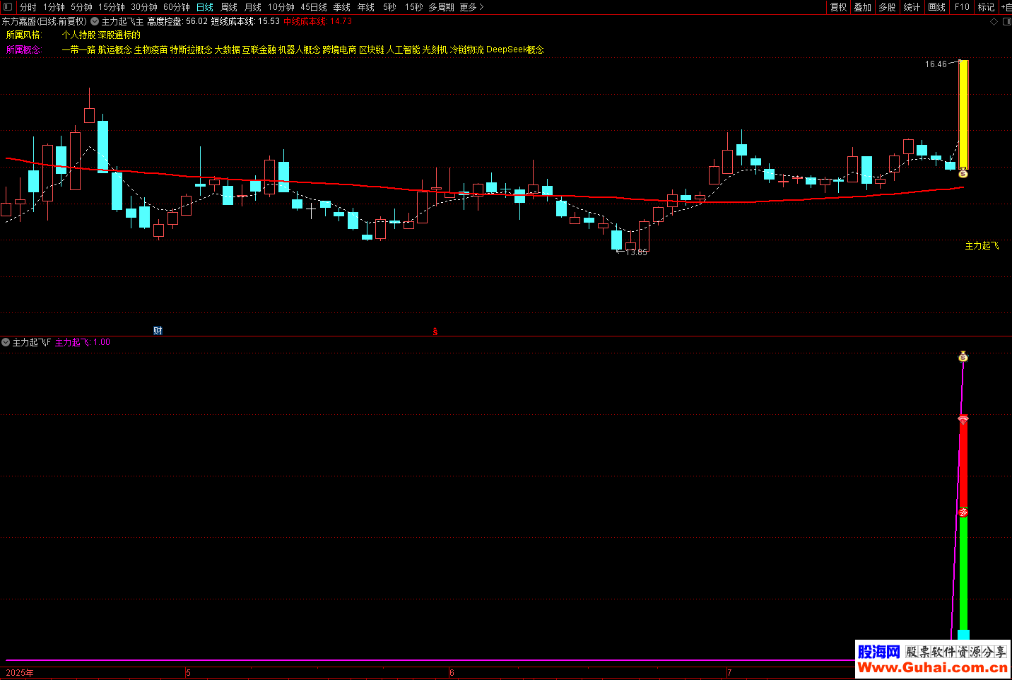Click the 机器人概念 concept tag
The width and height of the screenshot is (1012, 680).
300,49
